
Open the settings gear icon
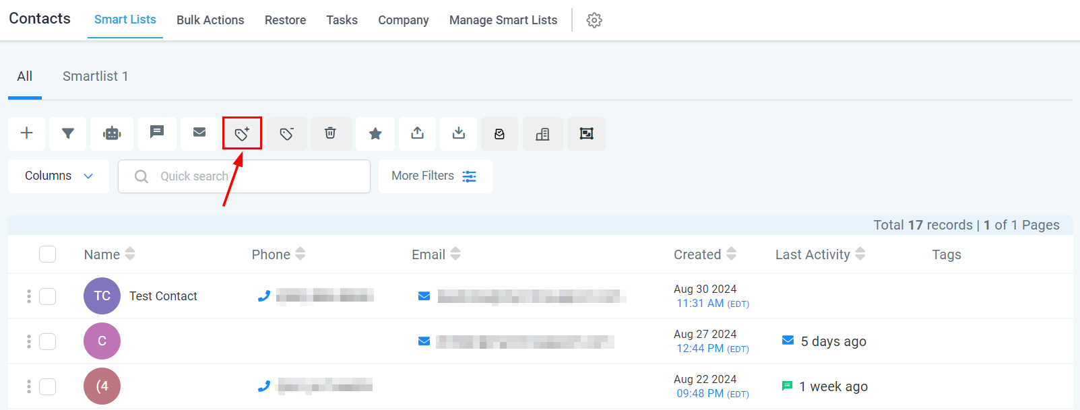pos(594,20)
